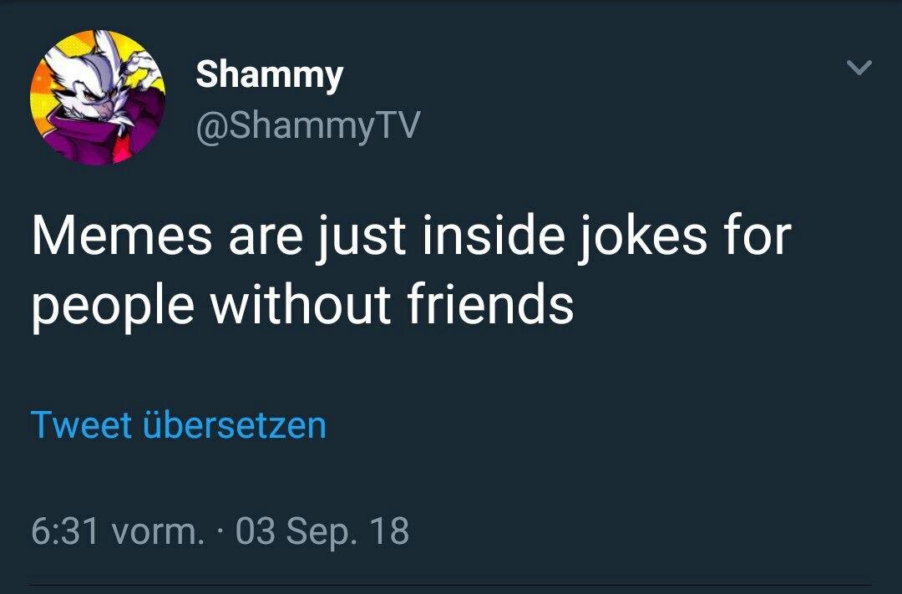Click the display name Shammy
The height and width of the screenshot is (594, 902).
(x=269, y=75)
